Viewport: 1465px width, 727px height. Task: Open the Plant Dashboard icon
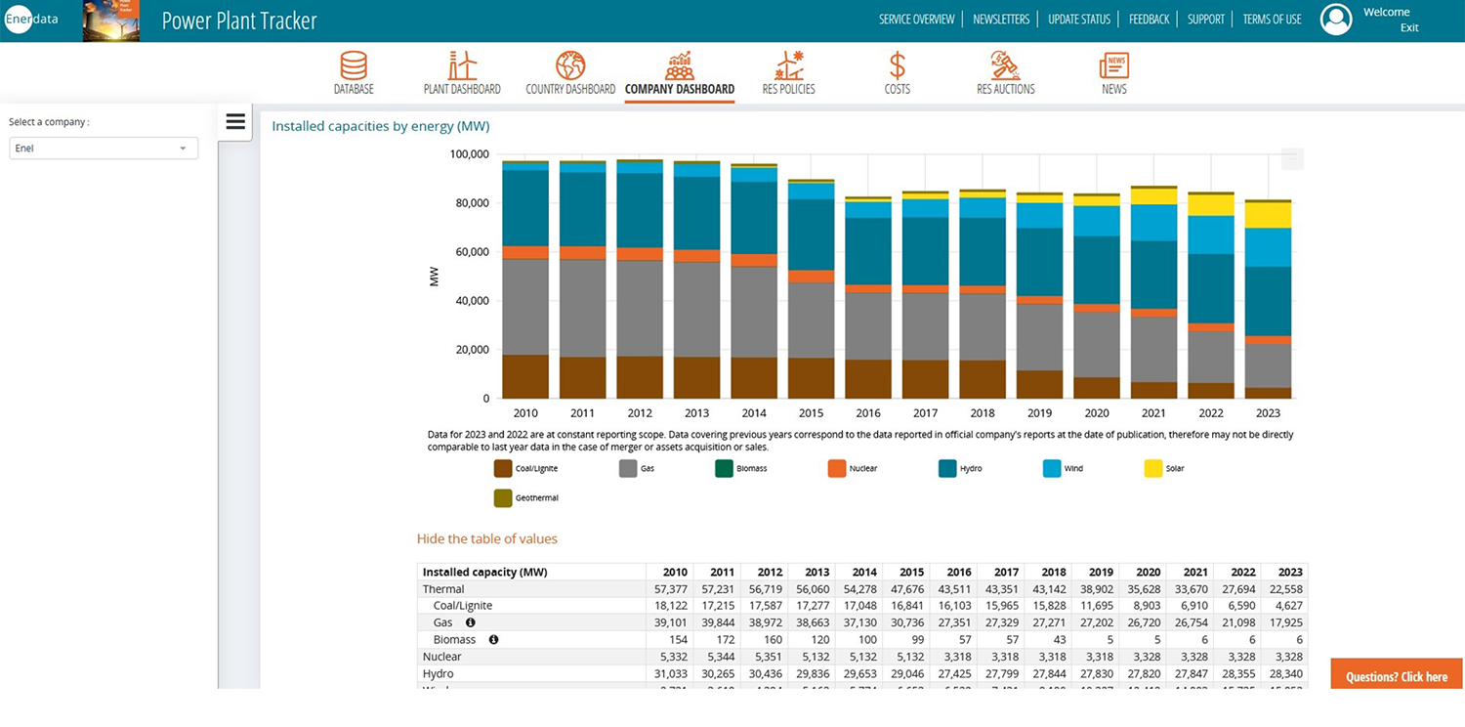pyautogui.click(x=462, y=65)
